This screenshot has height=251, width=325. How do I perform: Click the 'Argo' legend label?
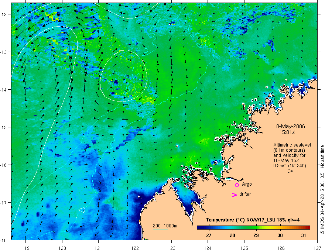point(247,184)
